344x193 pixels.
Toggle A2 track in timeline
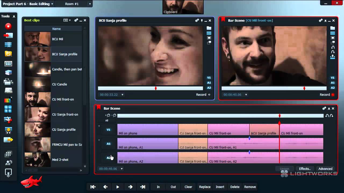109,158
